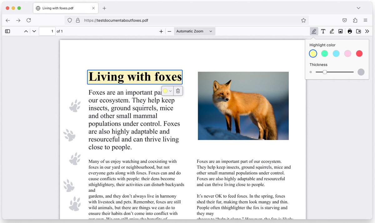Open the more tools chevron menu

tap(367, 31)
